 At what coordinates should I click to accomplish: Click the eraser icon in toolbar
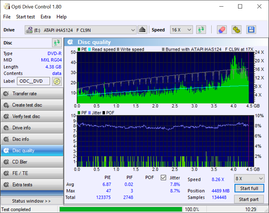click(221, 30)
